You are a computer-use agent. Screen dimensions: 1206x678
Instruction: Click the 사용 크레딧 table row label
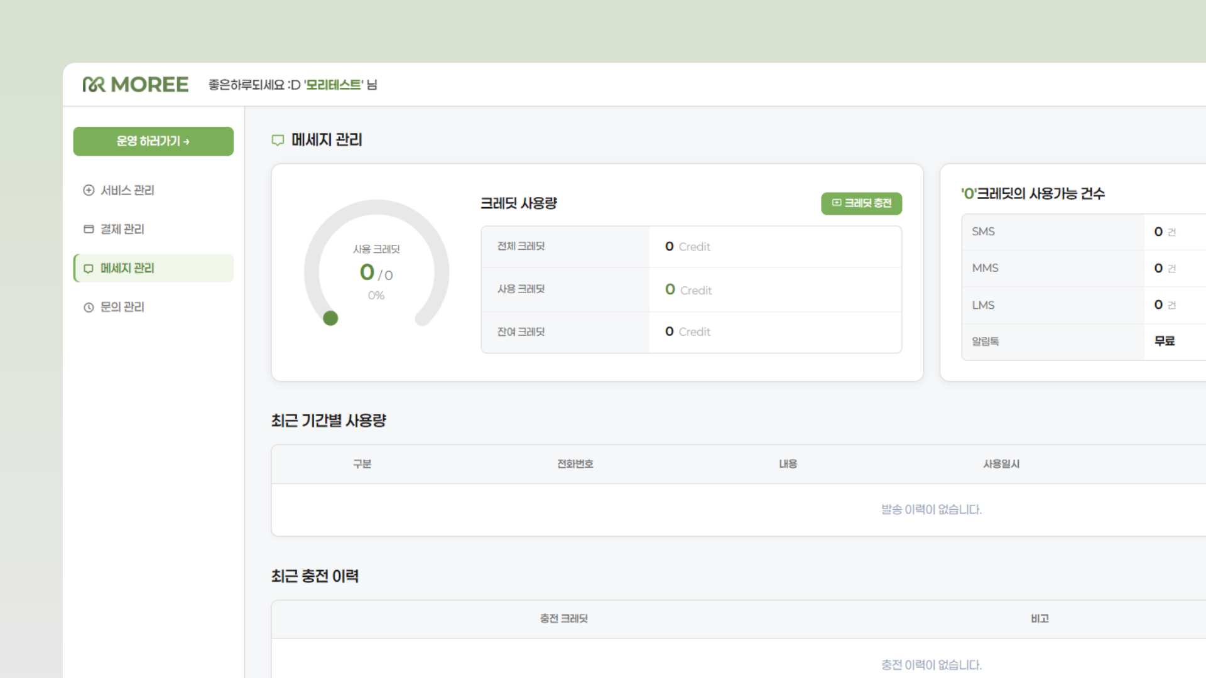521,289
